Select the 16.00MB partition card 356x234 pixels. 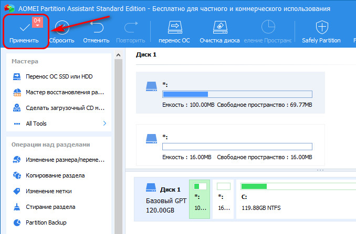[230, 145]
